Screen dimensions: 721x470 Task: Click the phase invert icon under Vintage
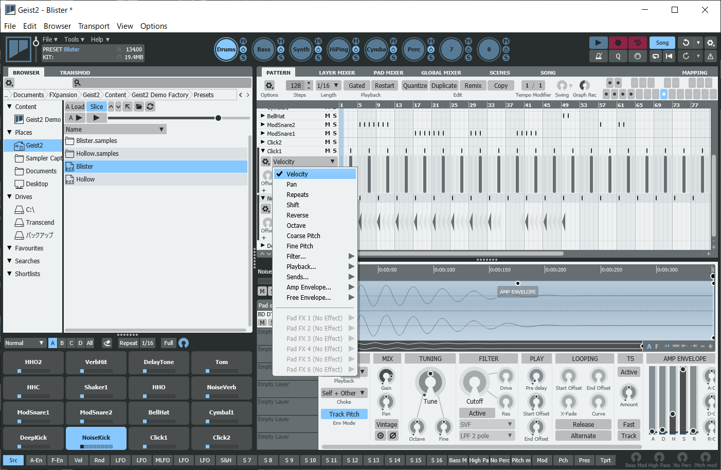coord(392,436)
